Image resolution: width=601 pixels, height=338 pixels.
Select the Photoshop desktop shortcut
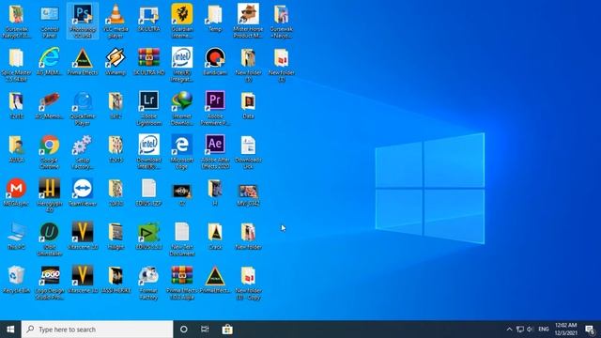coord(83,21)
